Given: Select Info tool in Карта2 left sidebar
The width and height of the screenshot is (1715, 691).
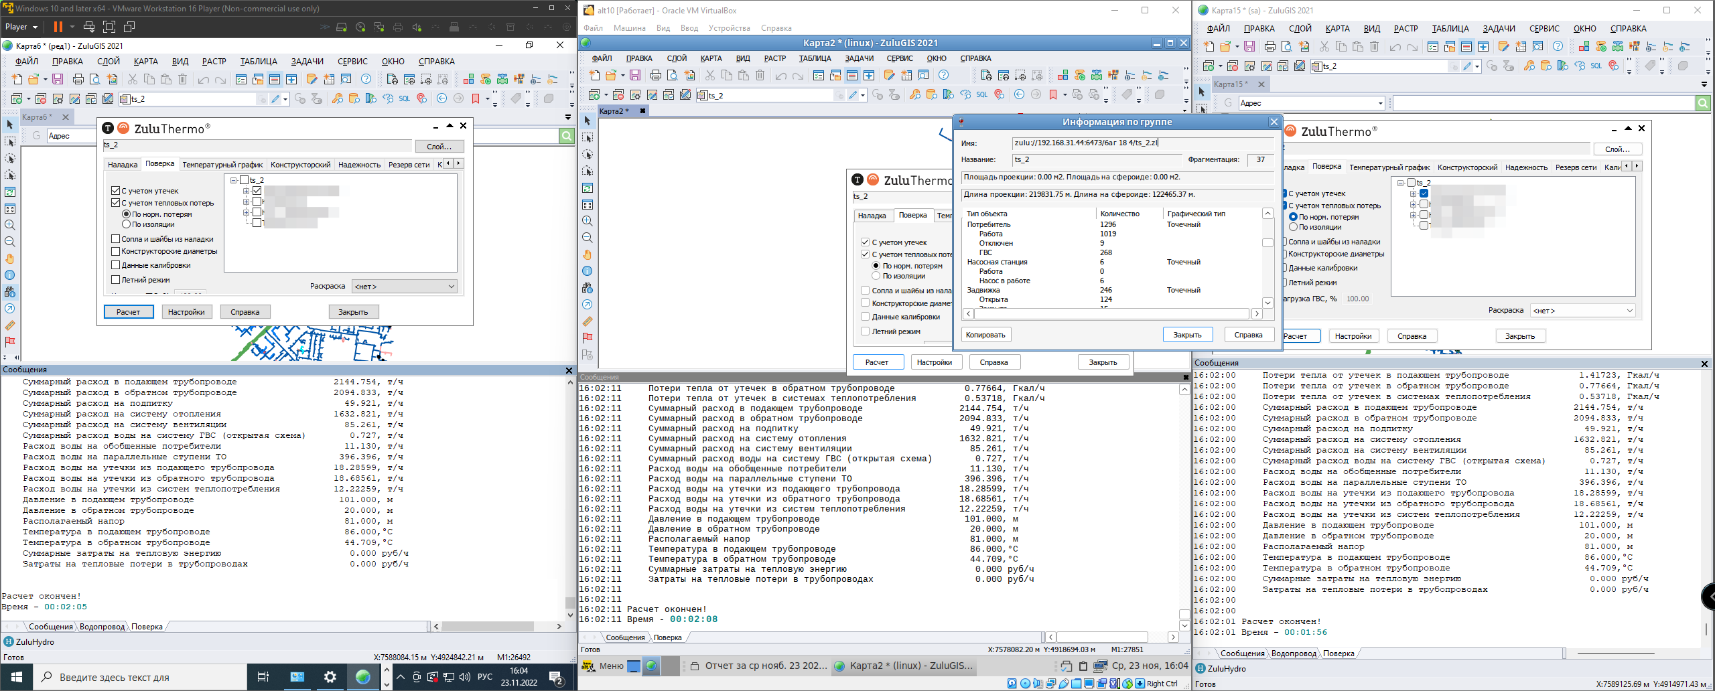Looking at the screenshot, I should click(588, 271).
